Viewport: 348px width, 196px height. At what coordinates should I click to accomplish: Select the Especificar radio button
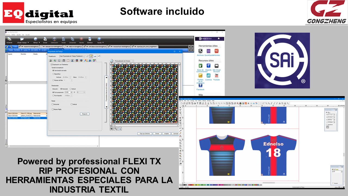pyautogui.click(x=53, y=74)
